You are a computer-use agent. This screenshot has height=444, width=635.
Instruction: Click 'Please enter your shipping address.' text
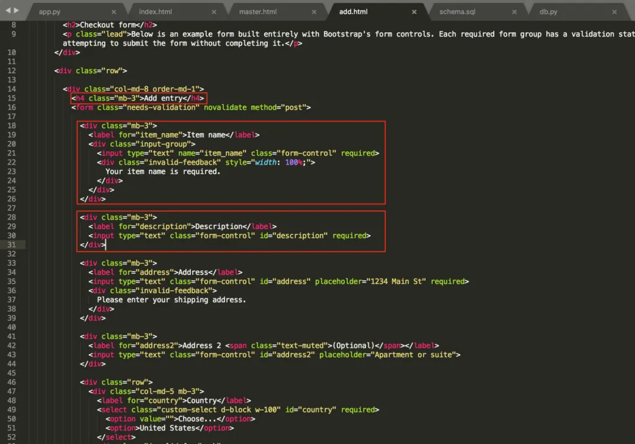click(x=171, y=300)
